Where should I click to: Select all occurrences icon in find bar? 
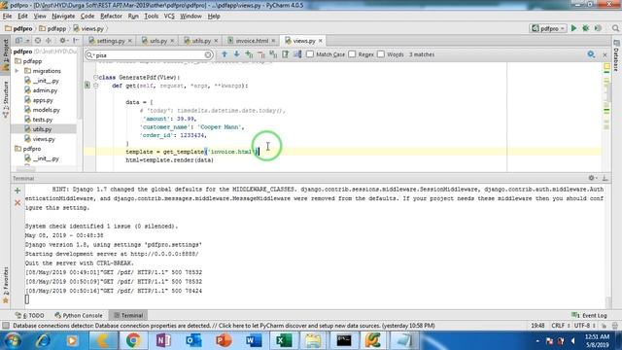click(x=273, y=54)
